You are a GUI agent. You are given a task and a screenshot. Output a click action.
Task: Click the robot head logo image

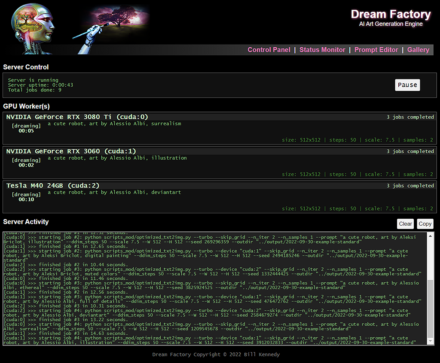tap(33, 28)
